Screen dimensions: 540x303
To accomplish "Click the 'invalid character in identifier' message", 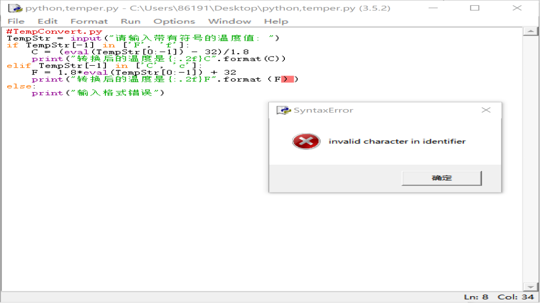I will [x=397, y=141].
